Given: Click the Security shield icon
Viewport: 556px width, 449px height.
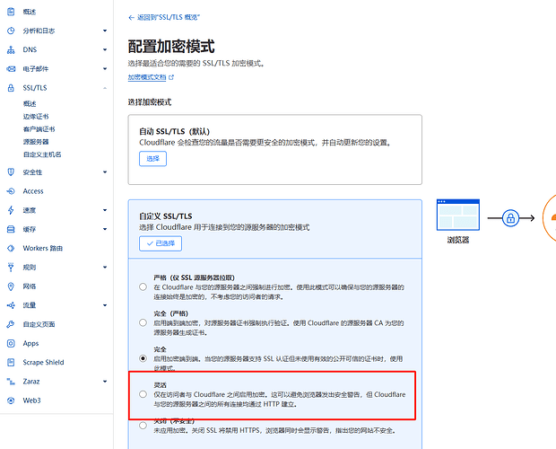Looking at the screenshot, I should click(11, 172).
